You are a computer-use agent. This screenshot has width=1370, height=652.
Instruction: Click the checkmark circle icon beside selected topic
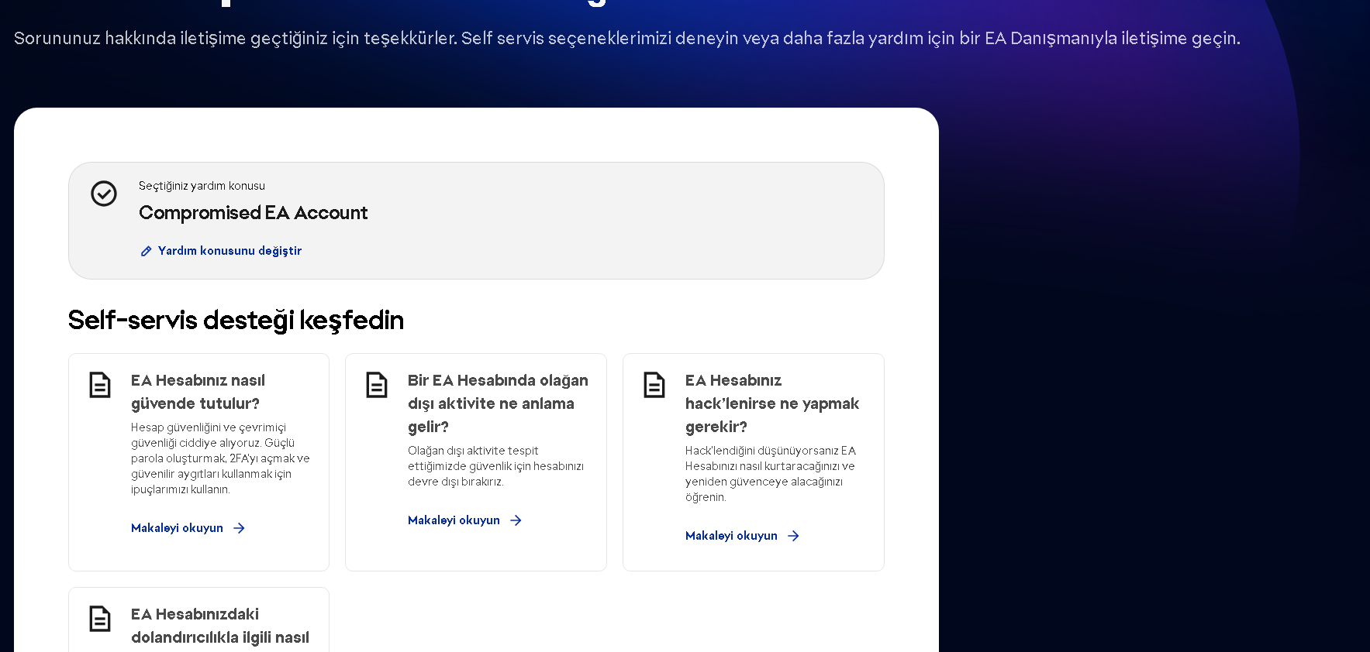(x=104, y=194)
